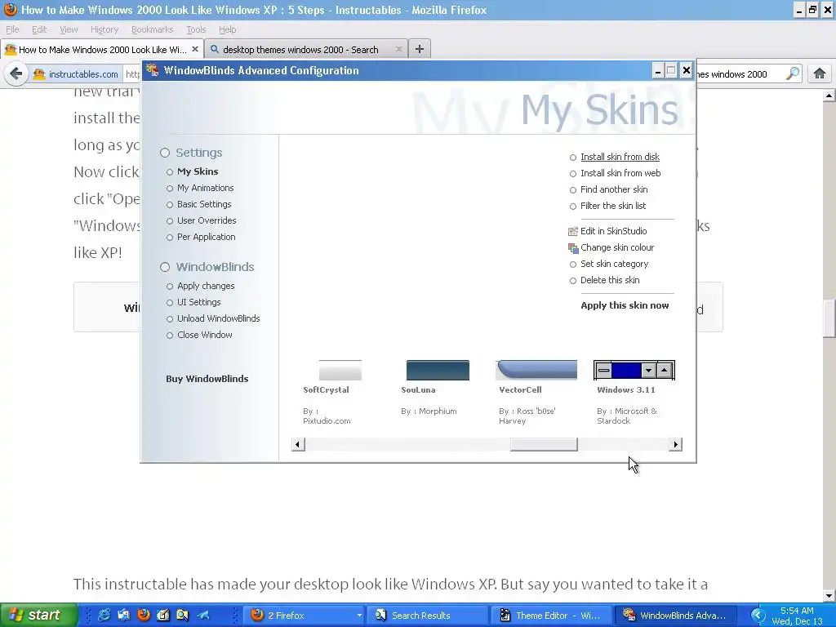This screenshot has height=627, width=836.
Task: Open the Tools menu in Firefox
Action: [196, 29]
